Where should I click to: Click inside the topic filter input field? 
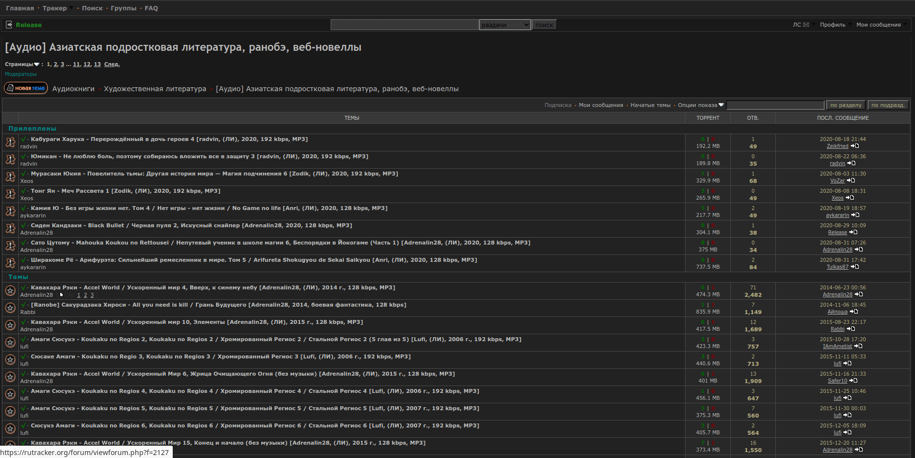[775, 105]
